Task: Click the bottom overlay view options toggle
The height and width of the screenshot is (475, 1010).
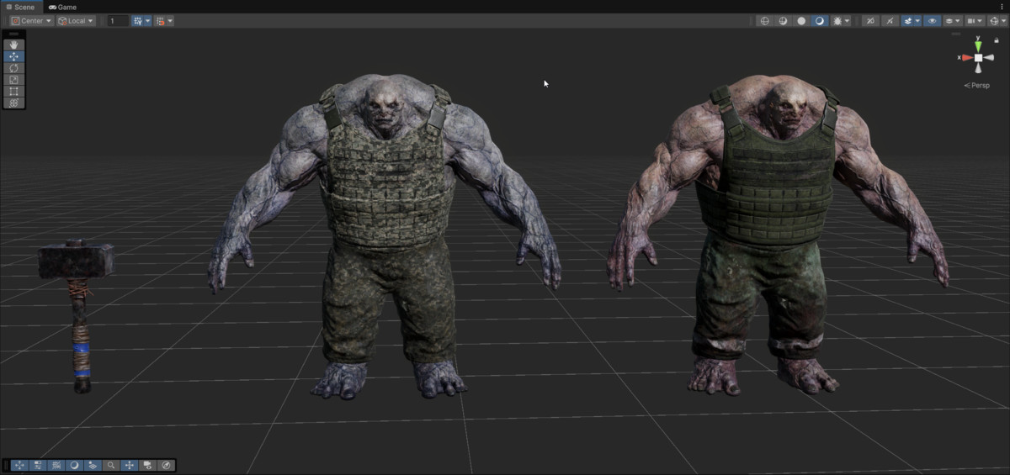Action: (x=93, y=465)
